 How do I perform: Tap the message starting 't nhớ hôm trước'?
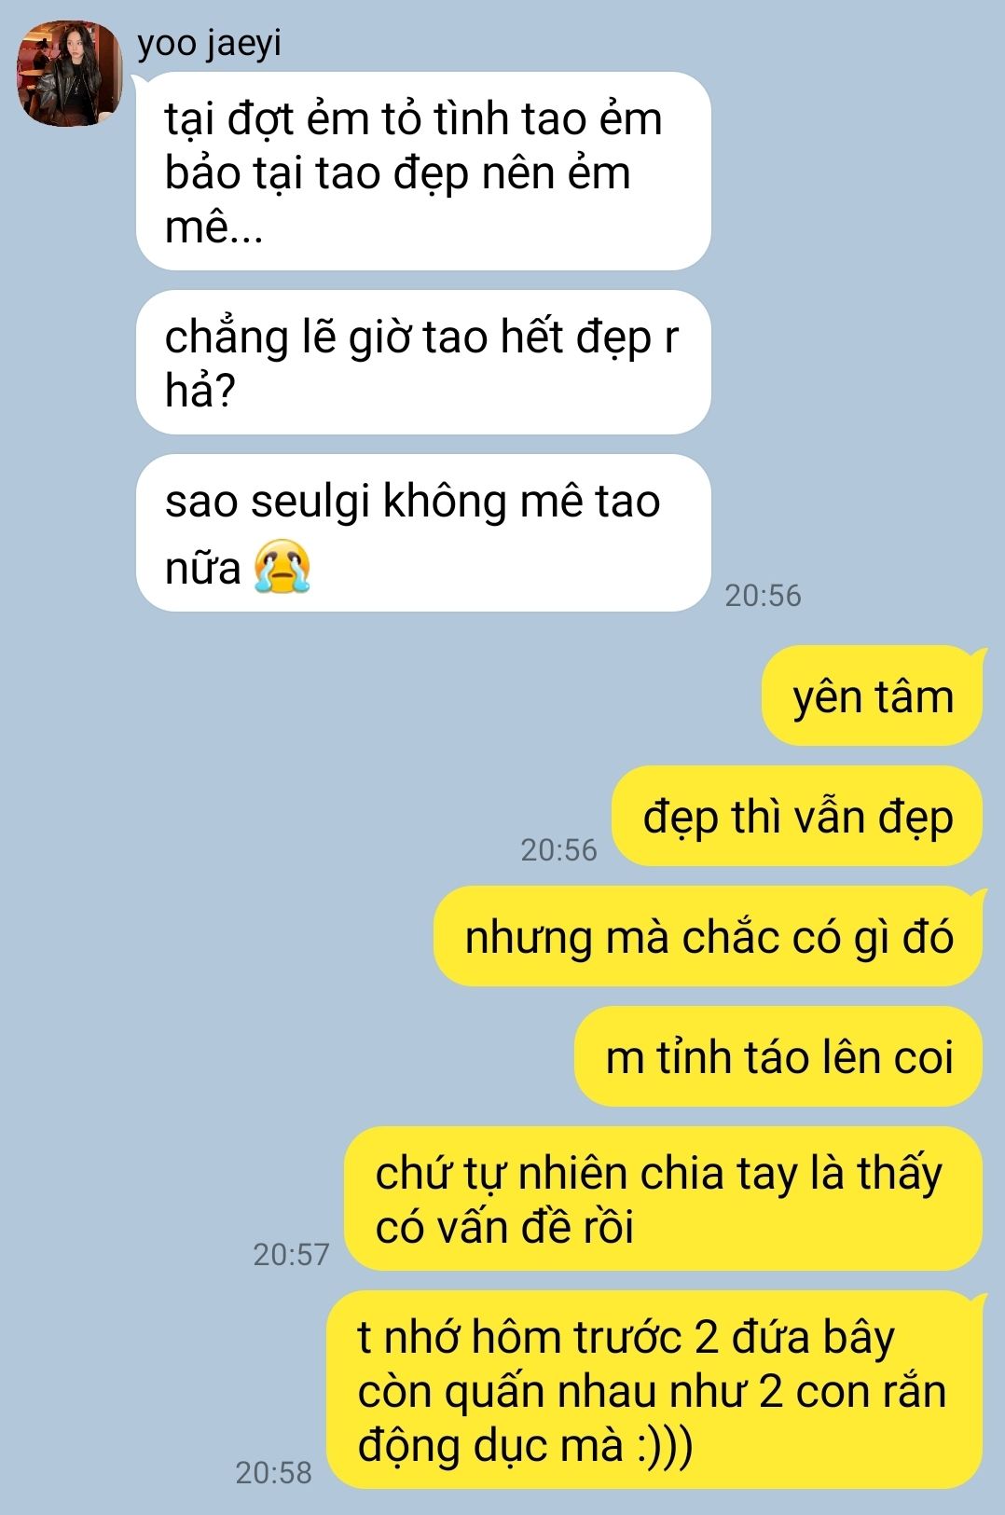pos(655,1389)
